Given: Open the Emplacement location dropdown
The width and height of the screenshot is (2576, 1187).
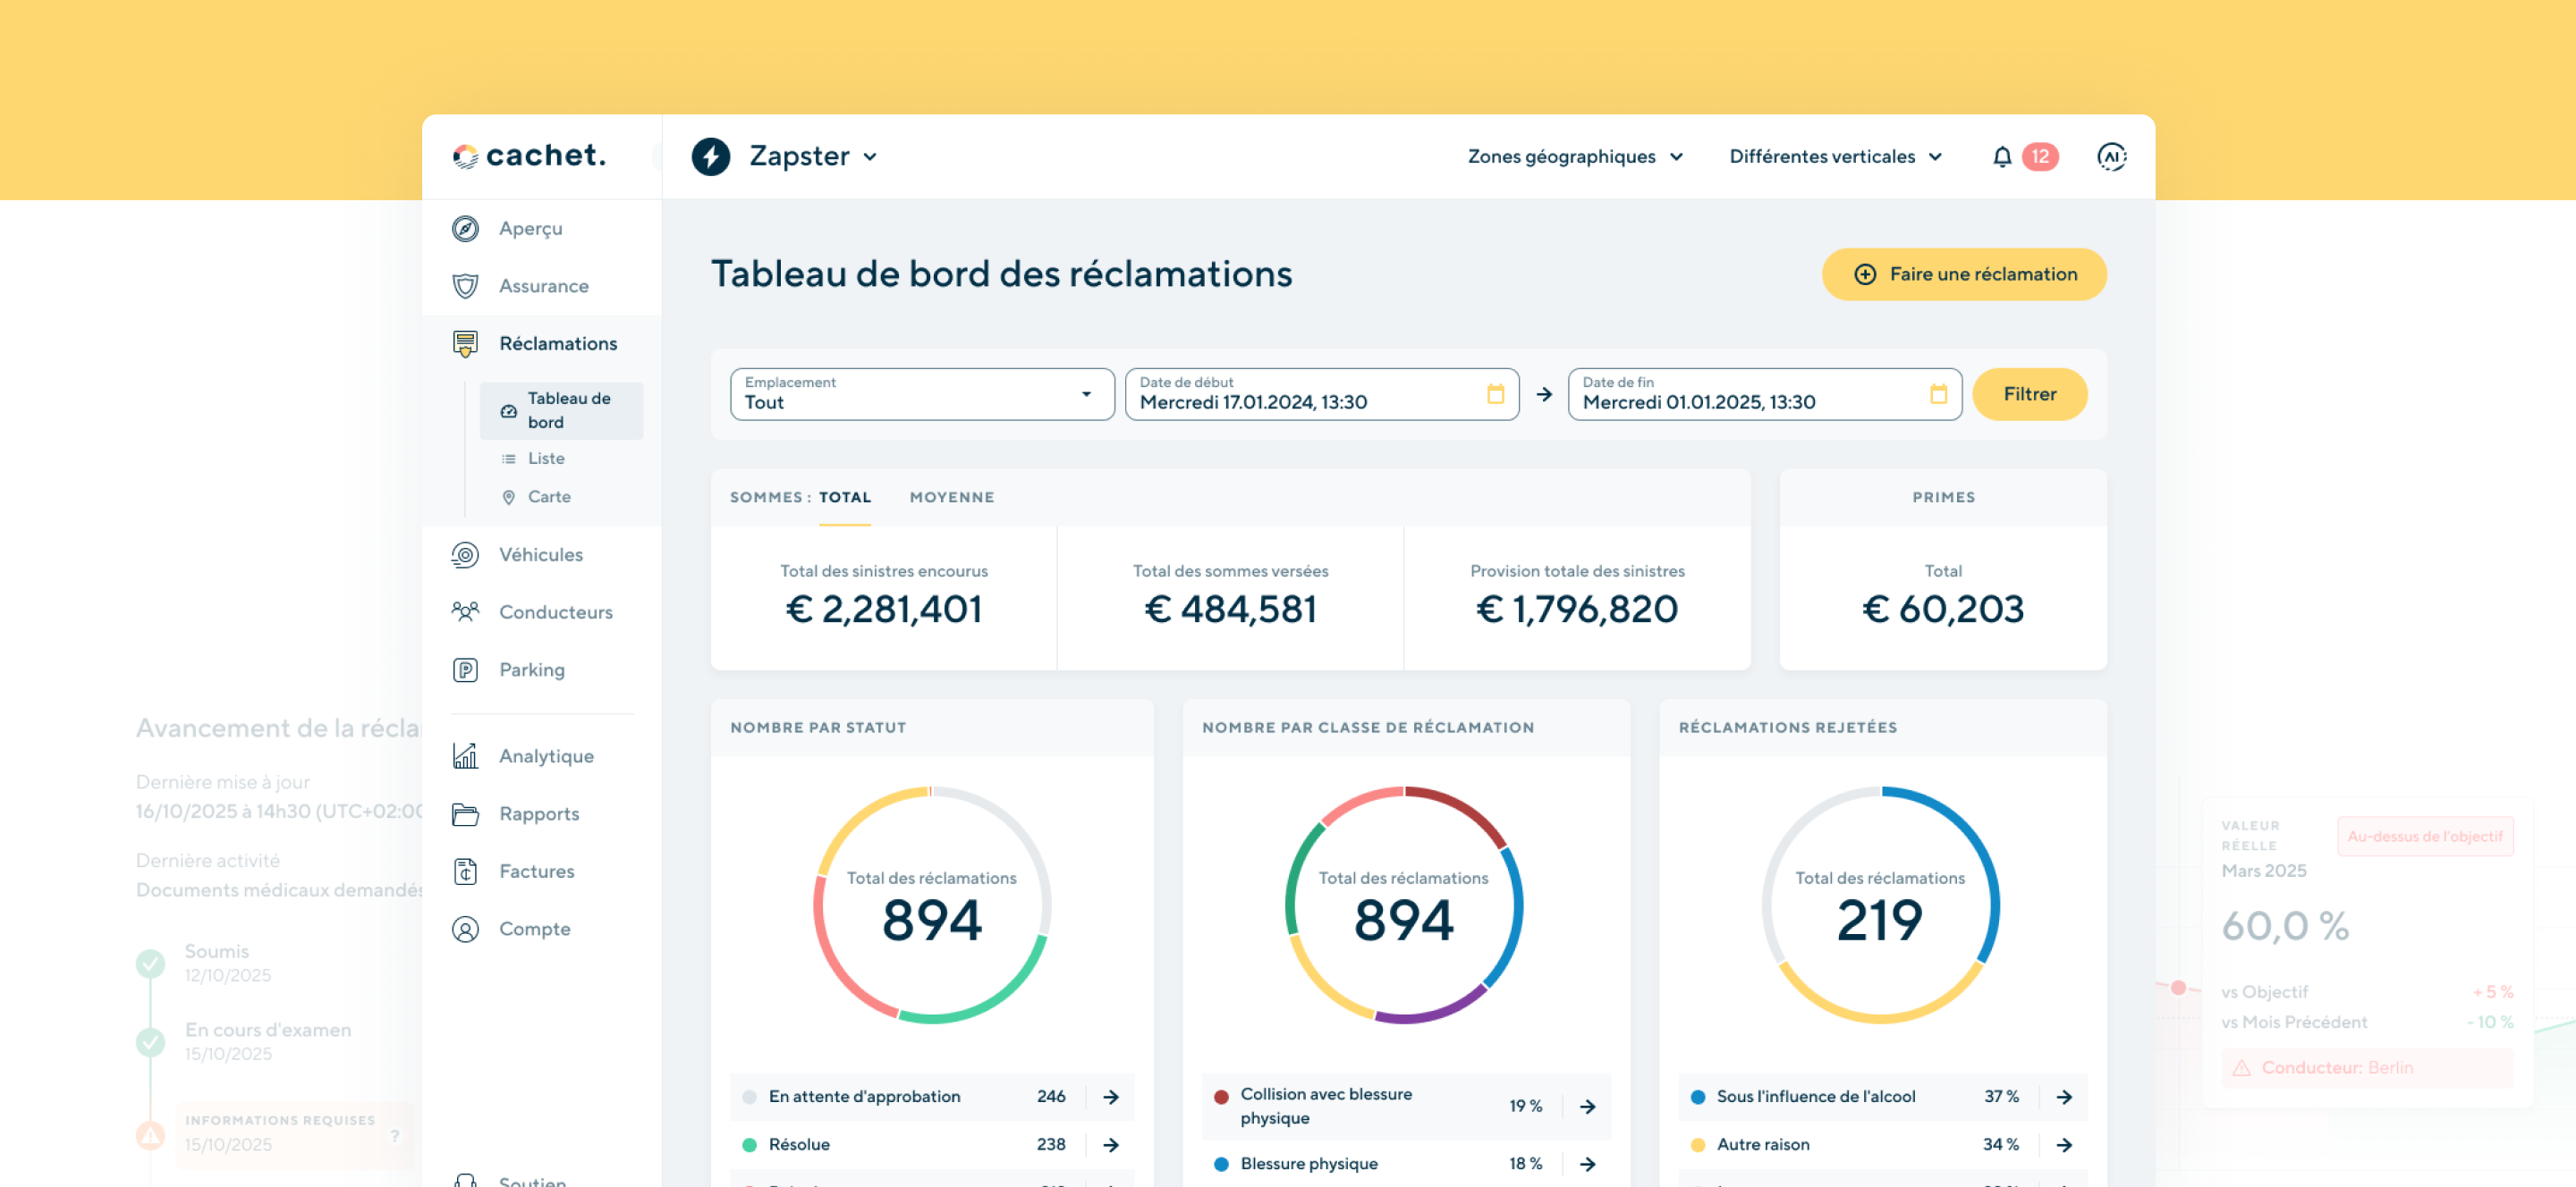Looking at the screenshot, I should point(921,393).
